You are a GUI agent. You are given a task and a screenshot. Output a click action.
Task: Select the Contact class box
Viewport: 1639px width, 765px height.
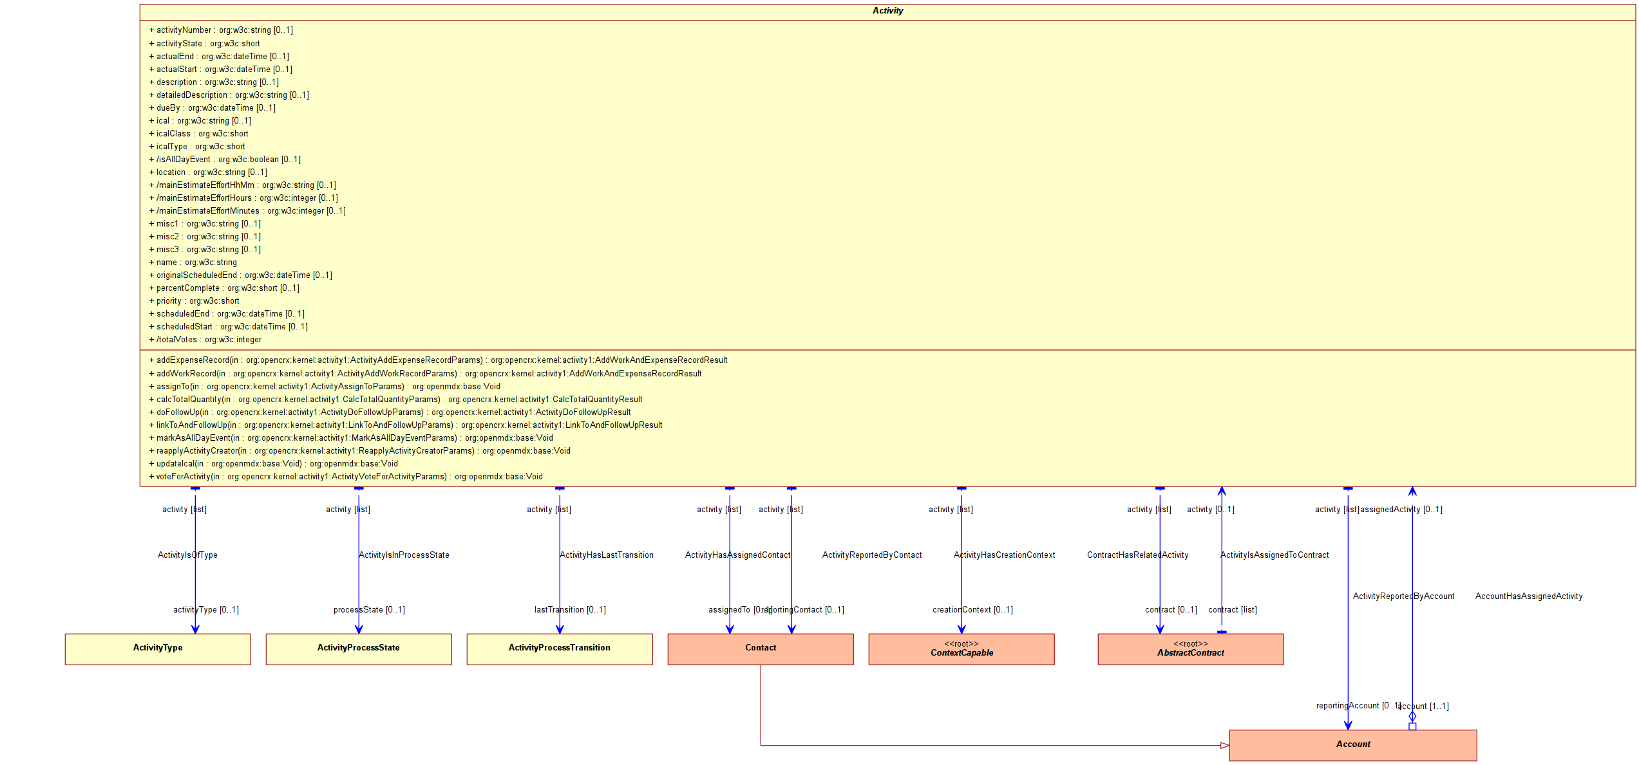(761, 649)
